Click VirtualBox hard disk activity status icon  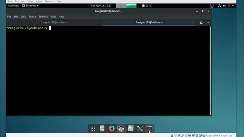click(x=172, y=135)
